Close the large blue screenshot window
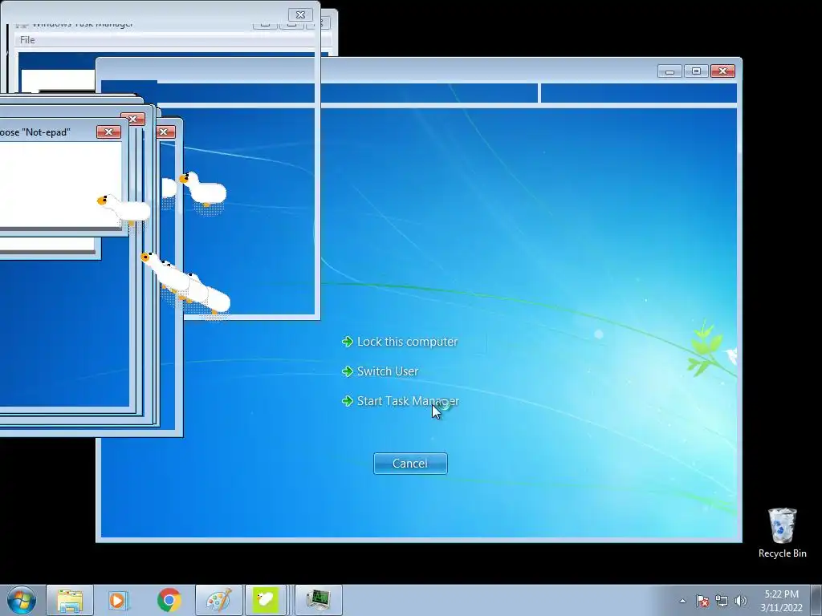Image resolution: width=822 pixels, height=616 pixels. point(723,71)
